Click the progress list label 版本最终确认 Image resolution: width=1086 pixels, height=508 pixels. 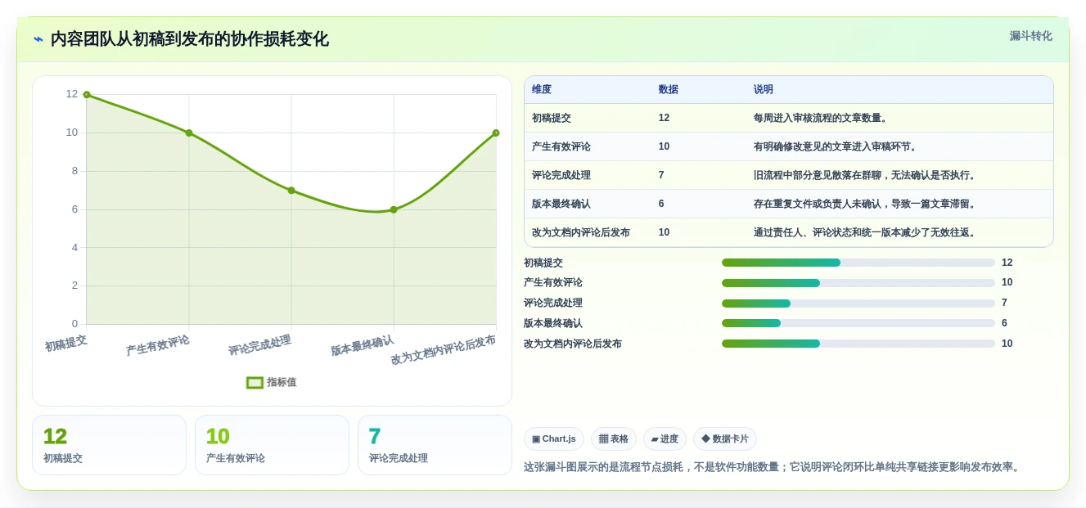pyautogui.click(x=553, y=323)
